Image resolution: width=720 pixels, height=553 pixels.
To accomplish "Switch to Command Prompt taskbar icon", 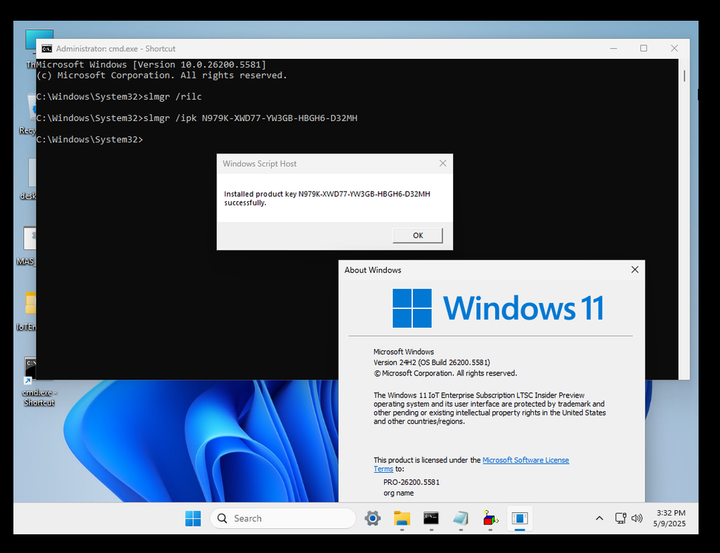I will 431,518.
